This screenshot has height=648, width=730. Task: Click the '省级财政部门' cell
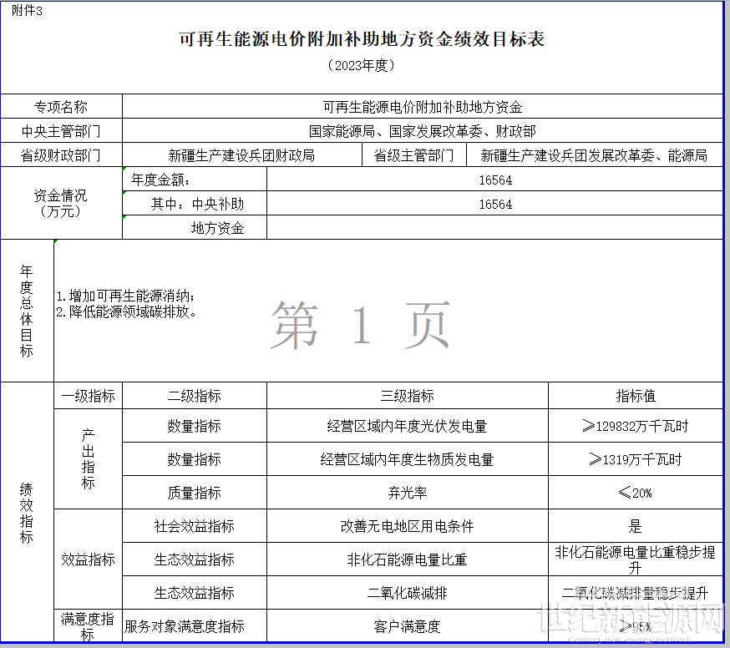(61, 155)
